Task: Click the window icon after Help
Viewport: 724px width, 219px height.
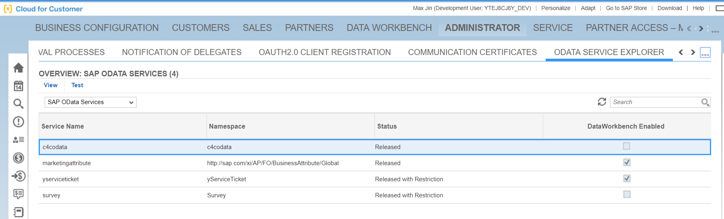Action: click(x=720, y=8)
